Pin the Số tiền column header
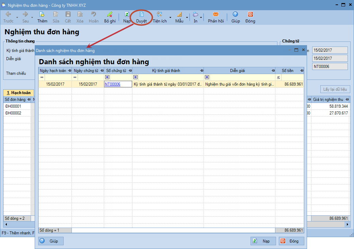The image size is (354, 249). [x=302, y=71]
